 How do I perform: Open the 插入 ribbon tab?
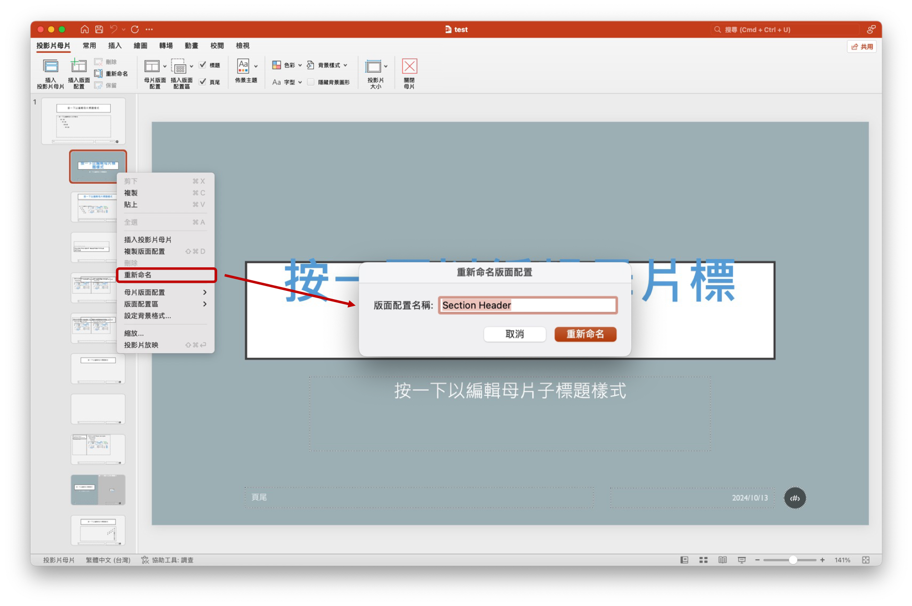tap(115, 45)
